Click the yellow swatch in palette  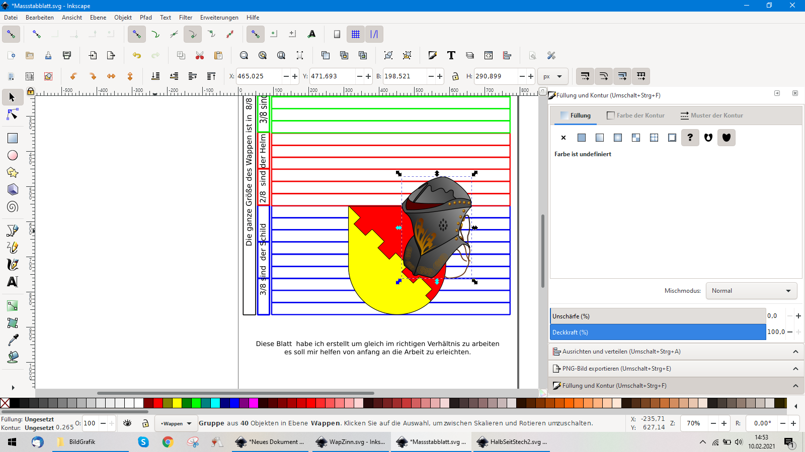point(177,403)
